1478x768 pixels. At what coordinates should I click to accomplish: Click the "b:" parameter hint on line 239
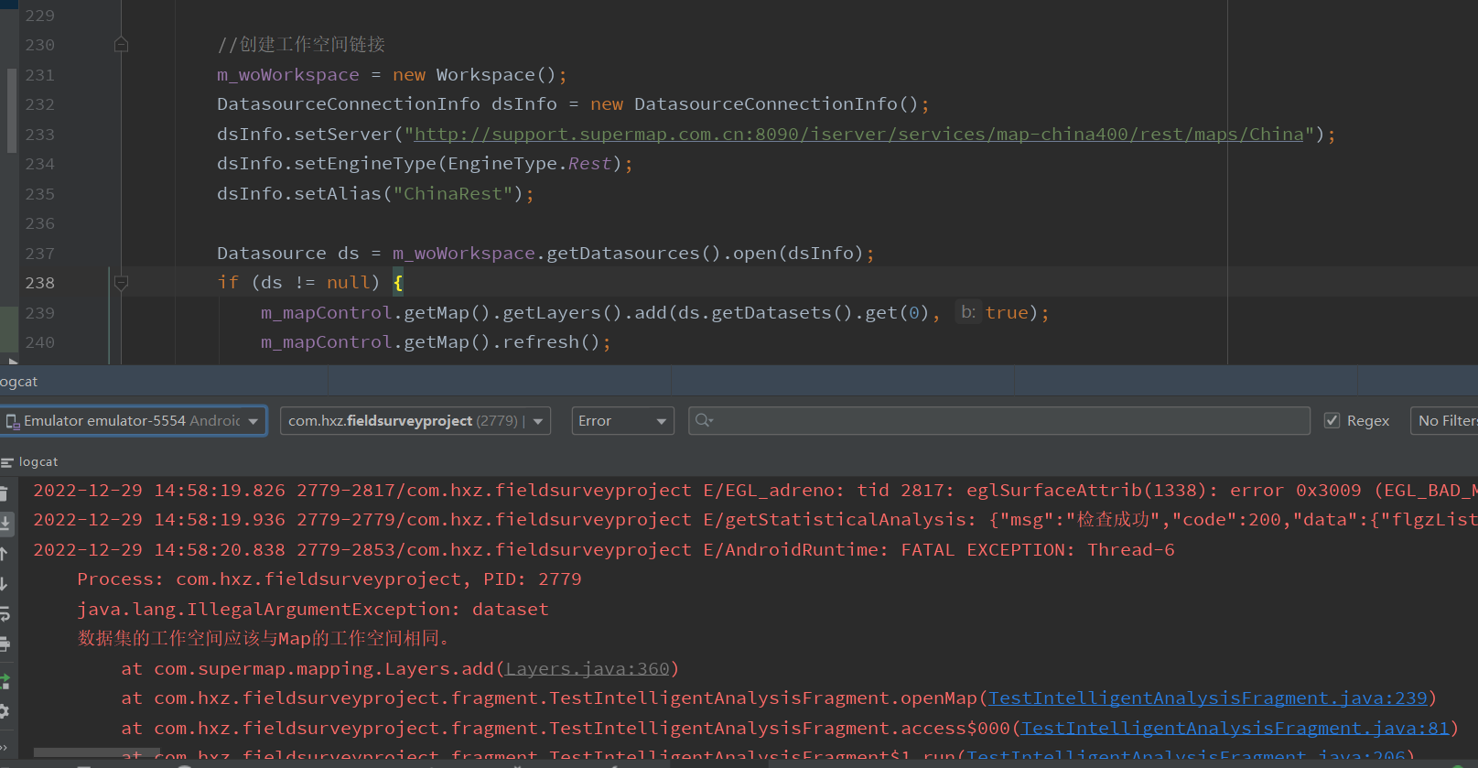(x=968, y=312)
